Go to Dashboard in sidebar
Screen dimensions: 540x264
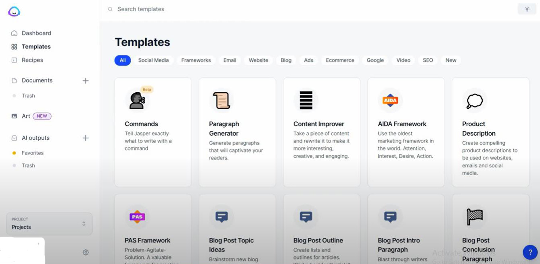[36, 33]
